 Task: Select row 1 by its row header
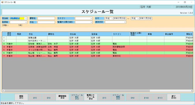[x=4, y=38]
